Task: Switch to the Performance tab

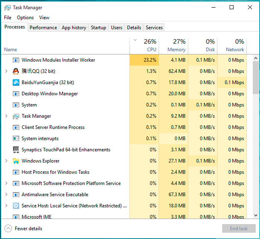Action: (x=43, y=27)
